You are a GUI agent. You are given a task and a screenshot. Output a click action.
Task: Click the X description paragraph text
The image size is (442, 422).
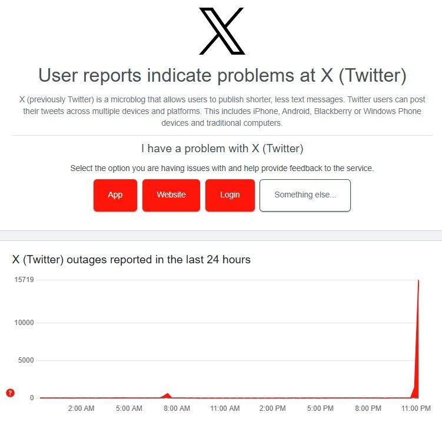click(x=222, y=111)
